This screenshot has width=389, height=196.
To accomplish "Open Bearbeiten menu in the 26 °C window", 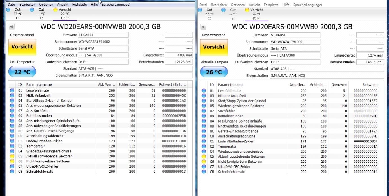I will 219,5.
